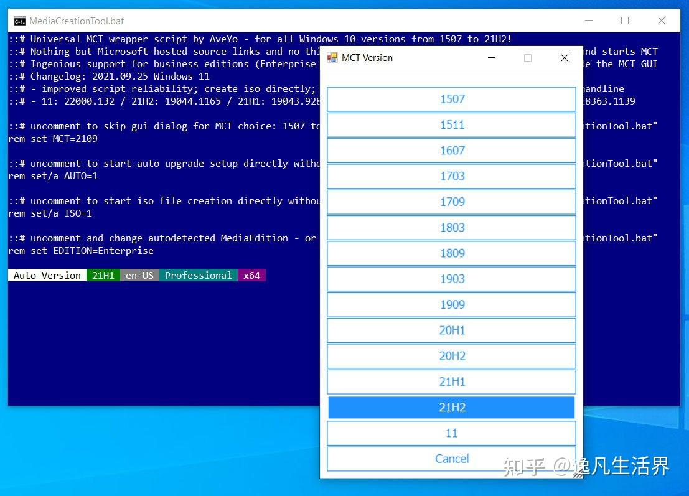This screenshot has height=496, width=689.
Task: Click the MediaCreationTool.bat title bar icon
Action: [19, 21]
